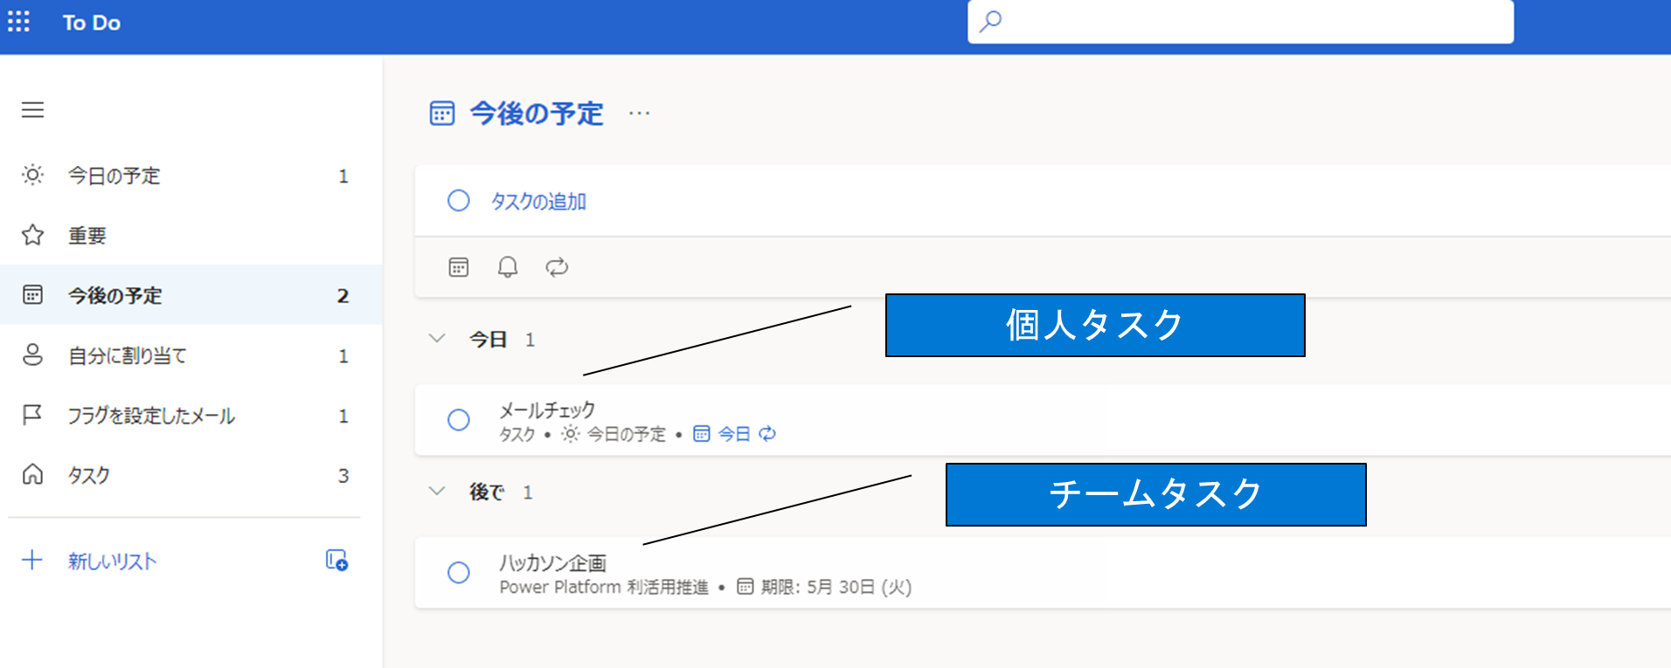Screen dimensions: 1671x668
Task: Mark ハッカソン企画 task as complete
Action: pos(459,573)
